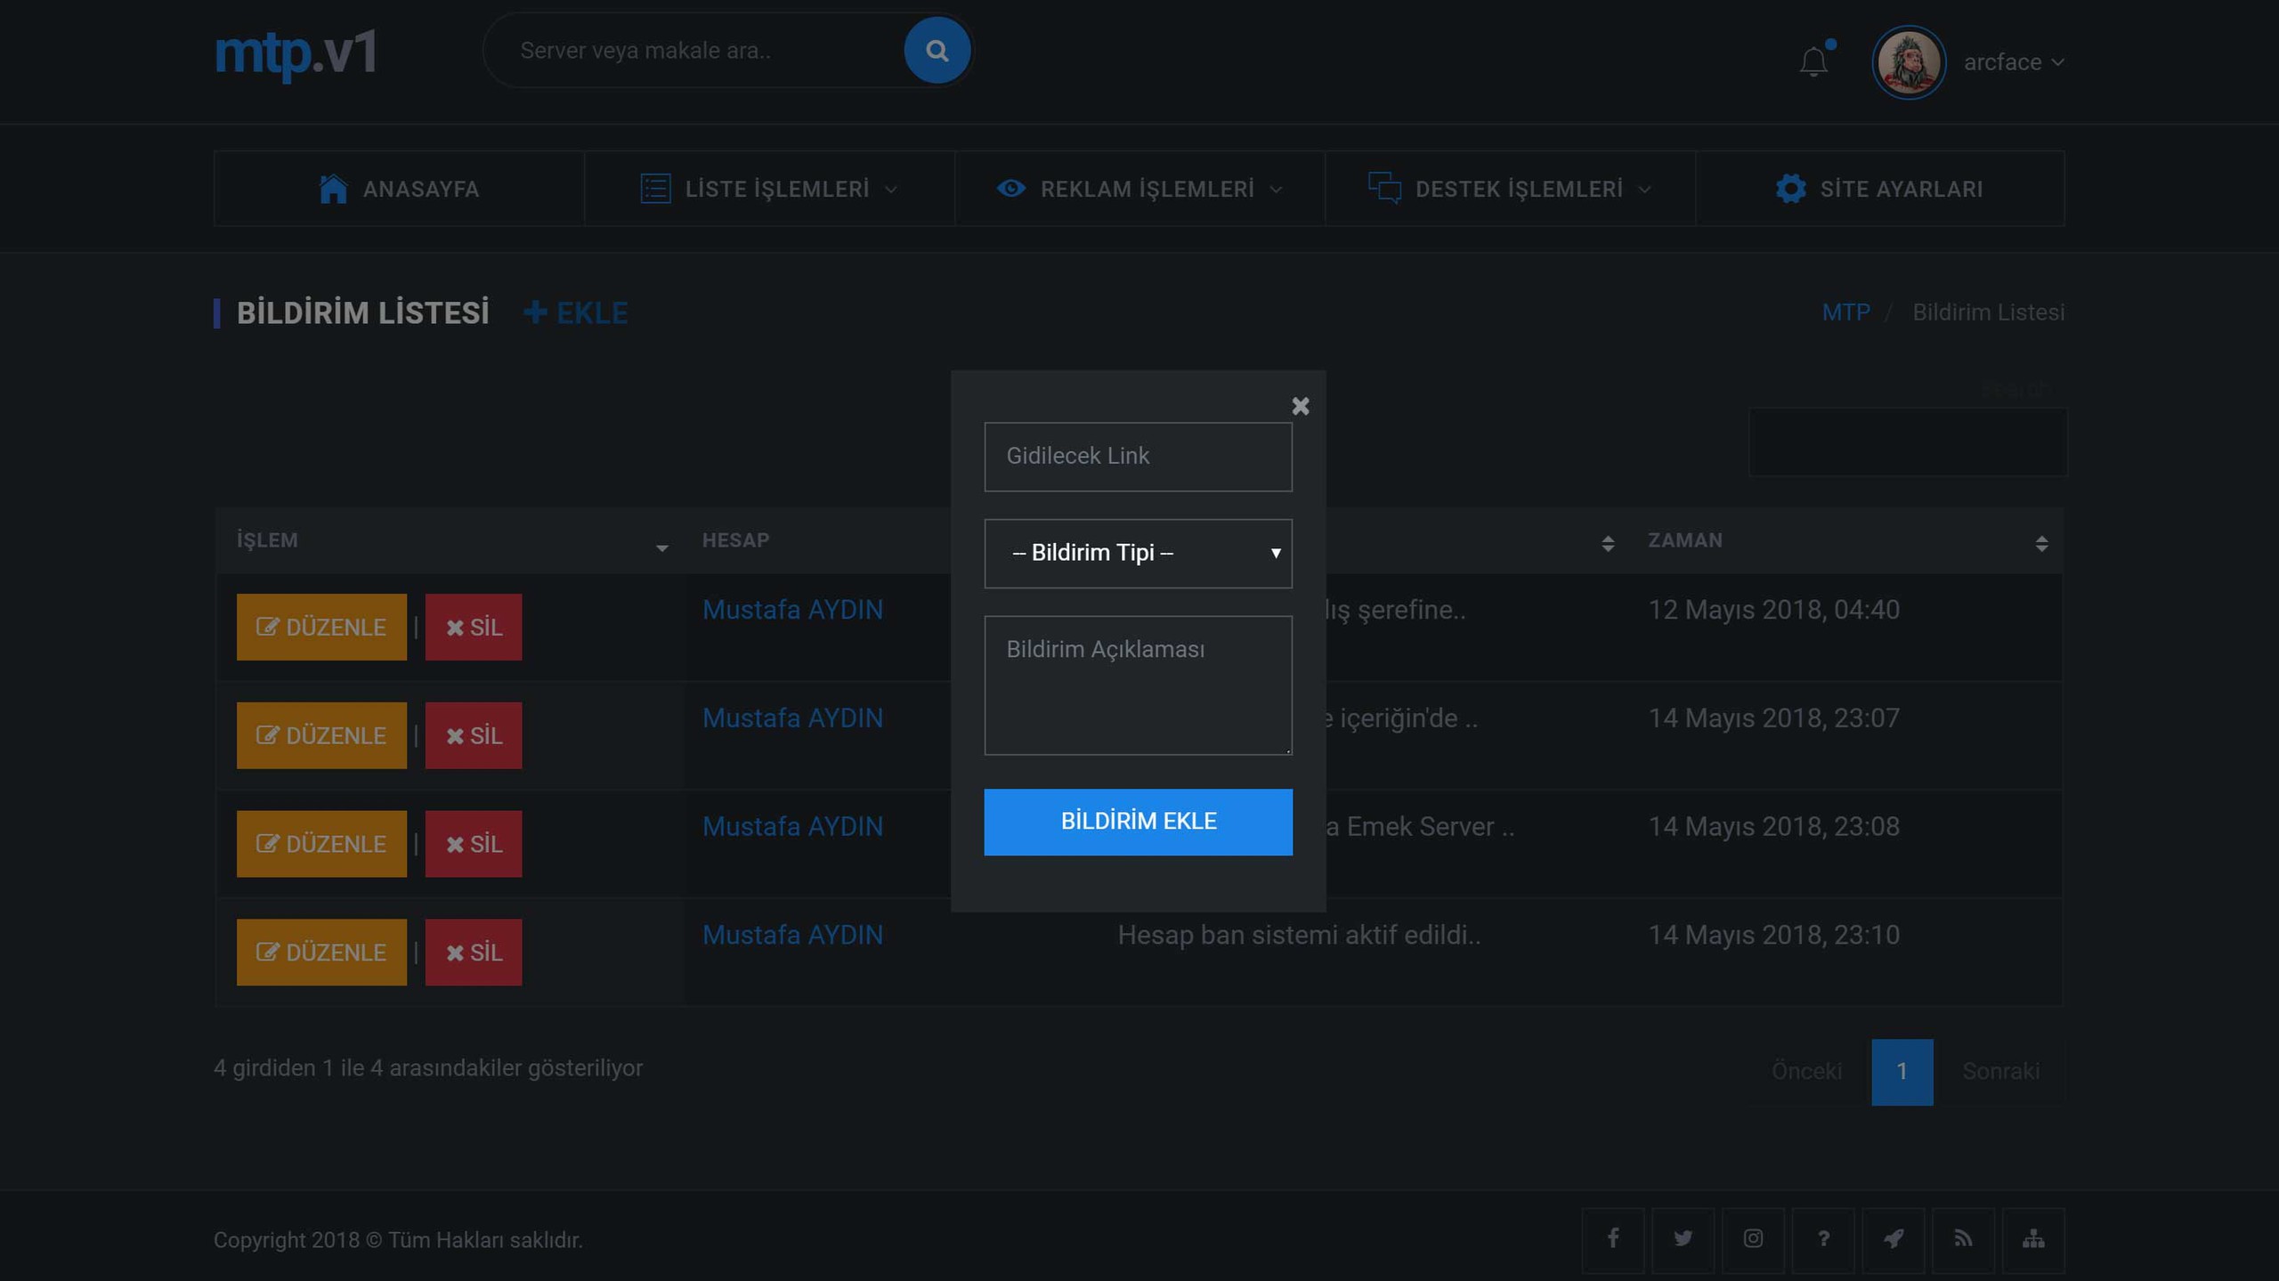Open Mustafa AYDIN link in the 23:08 row
This screenshot has width=2279, height=1281.
tap(792, 827)
